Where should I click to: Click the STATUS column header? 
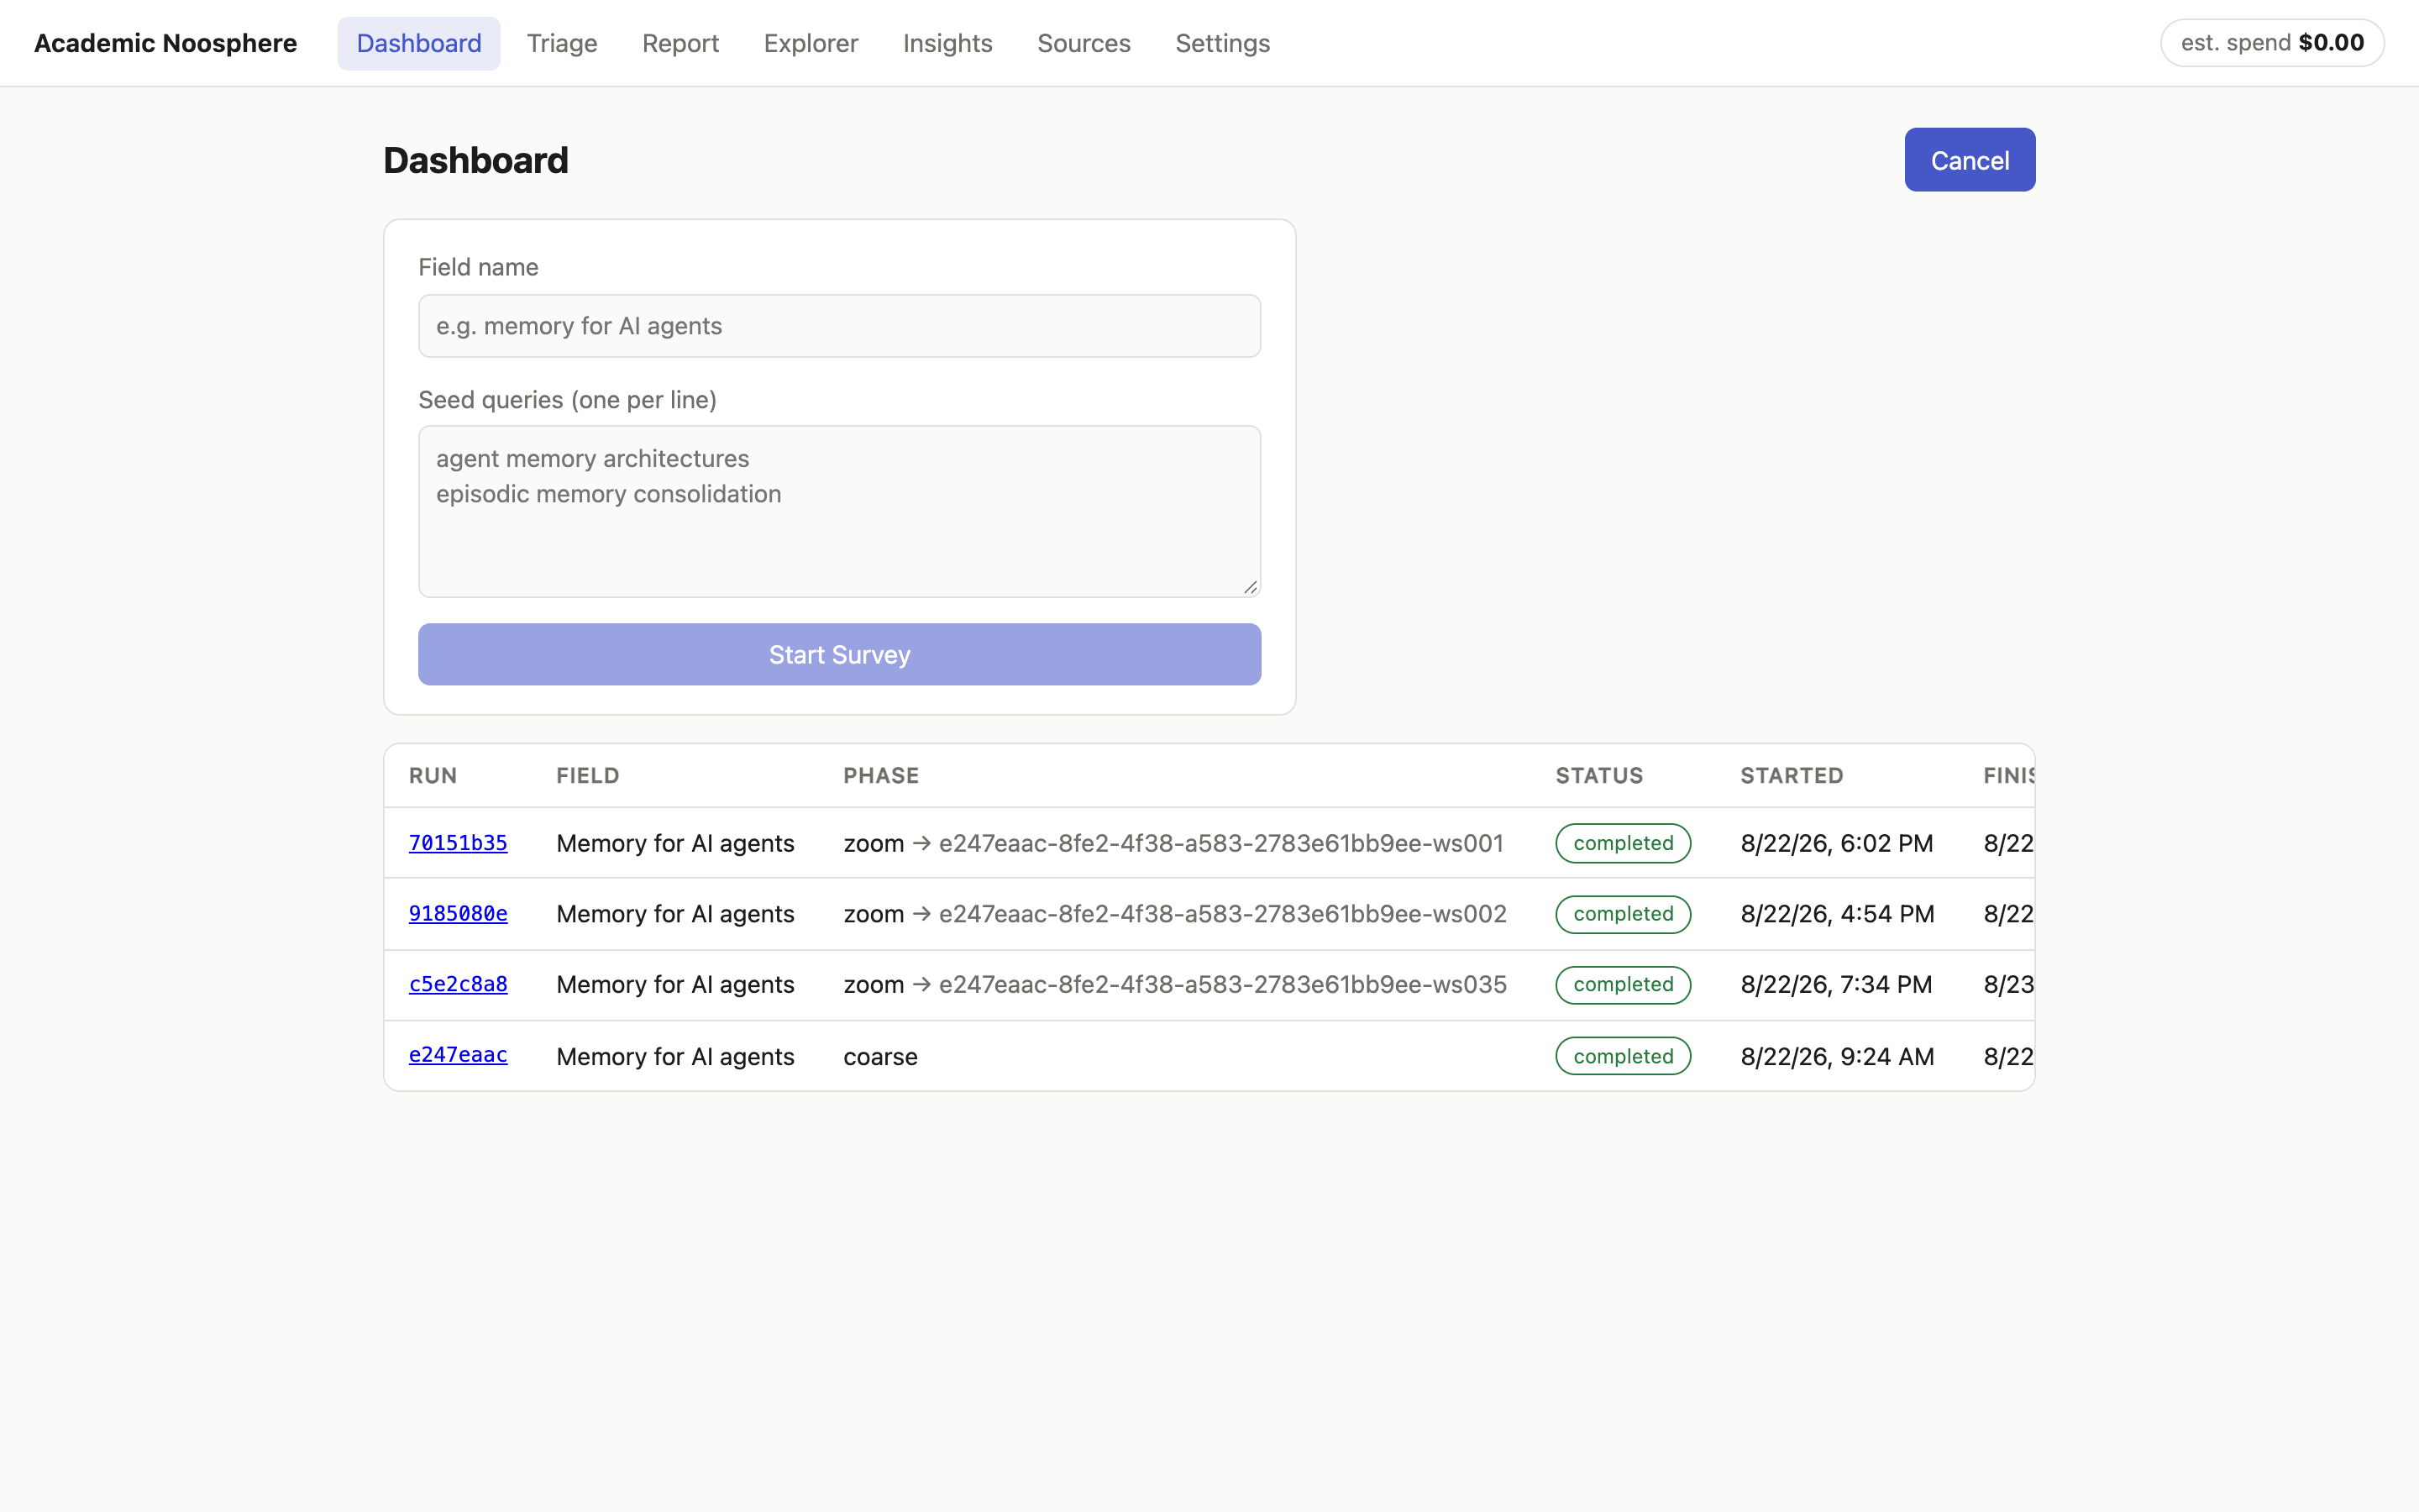point(1599,776)
